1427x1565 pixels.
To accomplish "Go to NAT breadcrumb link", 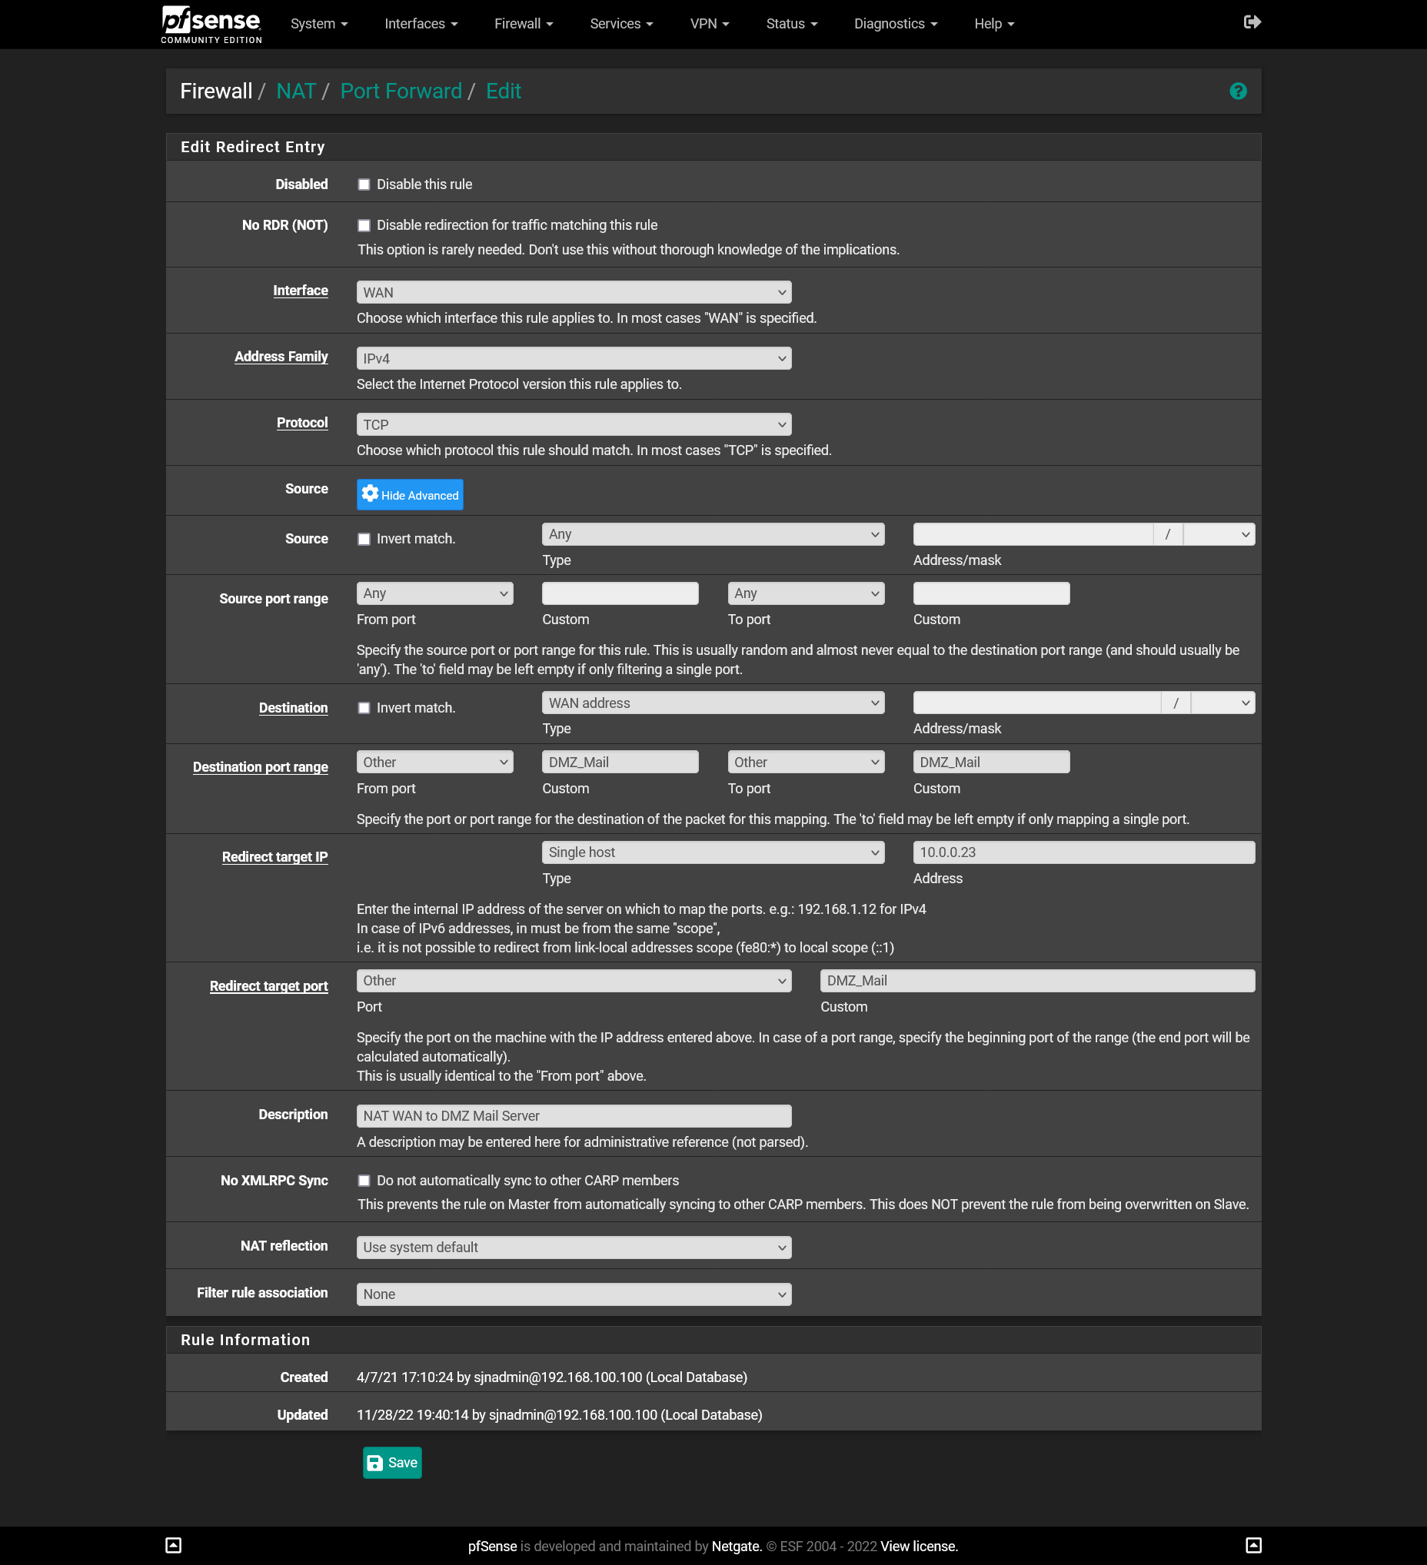I will click(296, 91).
